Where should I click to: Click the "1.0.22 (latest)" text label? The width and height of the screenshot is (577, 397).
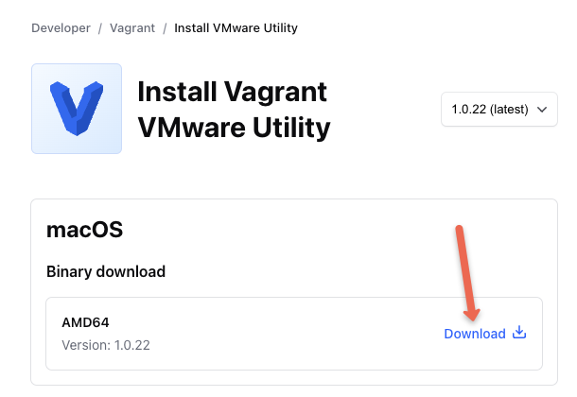click(490, 110)
